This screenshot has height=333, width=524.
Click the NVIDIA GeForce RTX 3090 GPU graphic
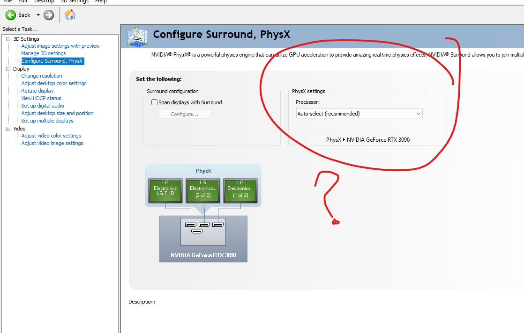point(203,239)
